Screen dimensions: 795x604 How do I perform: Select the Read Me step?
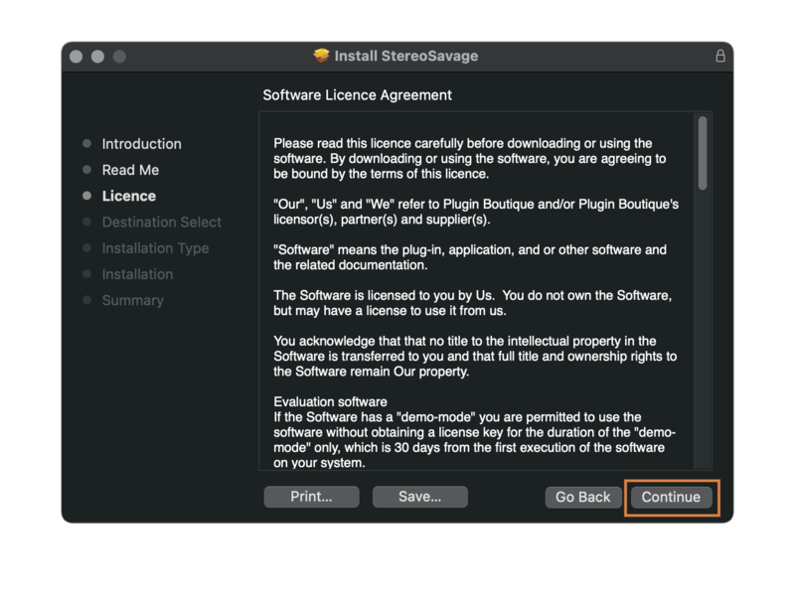click(x=130, y=170)
